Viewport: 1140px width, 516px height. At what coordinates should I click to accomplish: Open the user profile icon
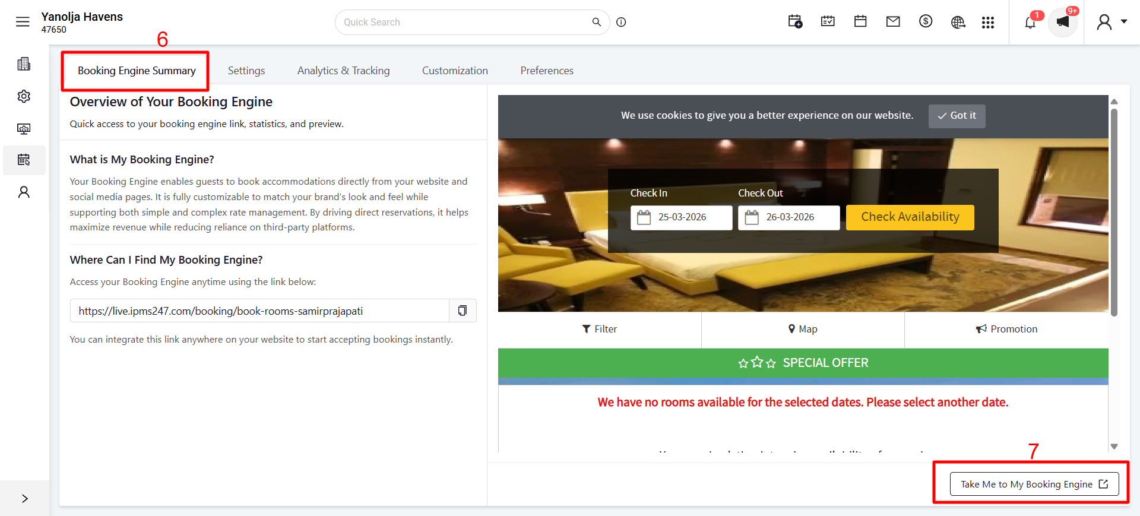click(x=1104, y=22)
